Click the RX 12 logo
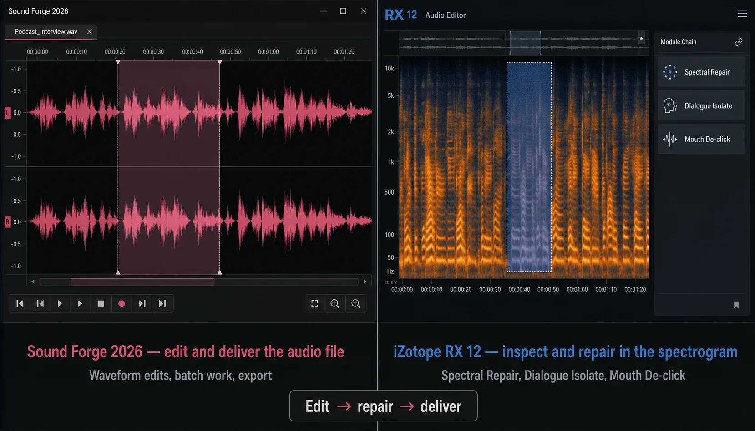755x431 pixels. [x=401, y=15]
